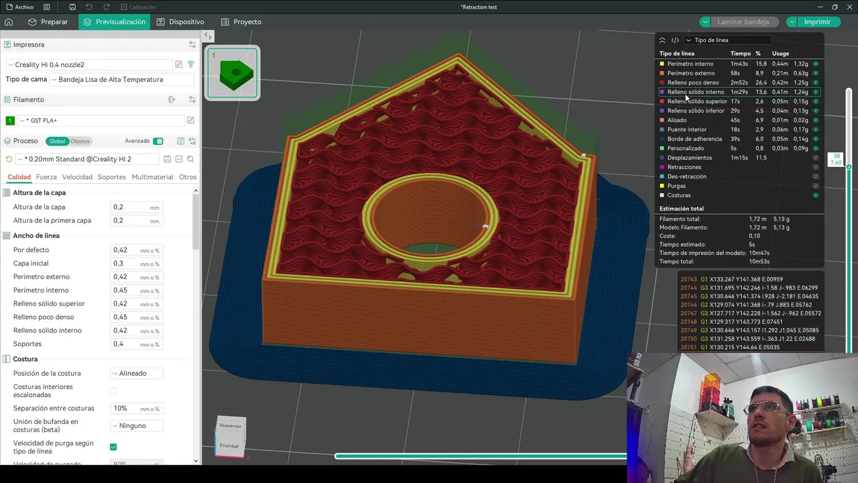858x483 pixels.
Task: Open the Soportes settings tab
Action: pyautogui.click(x=111, y=177)
